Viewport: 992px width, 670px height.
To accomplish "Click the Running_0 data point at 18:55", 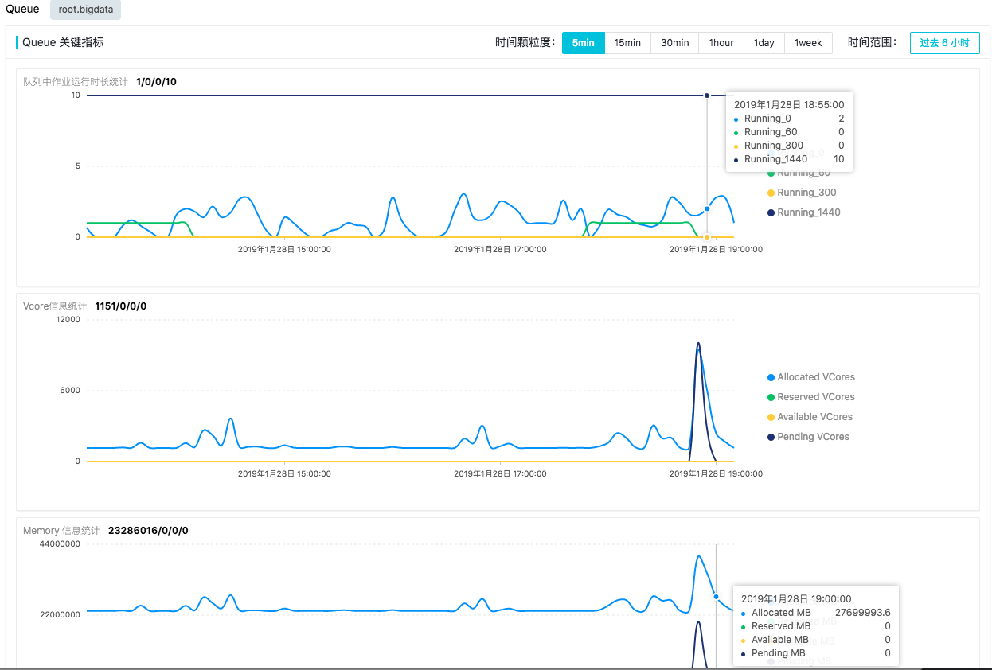I will 706,208.
